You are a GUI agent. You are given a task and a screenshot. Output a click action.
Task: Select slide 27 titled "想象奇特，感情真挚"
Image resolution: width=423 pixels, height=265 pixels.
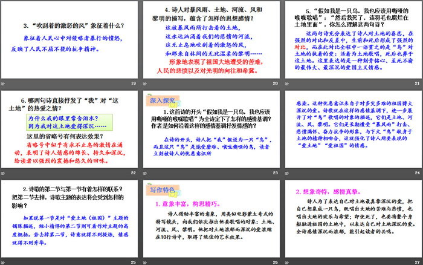352,217
